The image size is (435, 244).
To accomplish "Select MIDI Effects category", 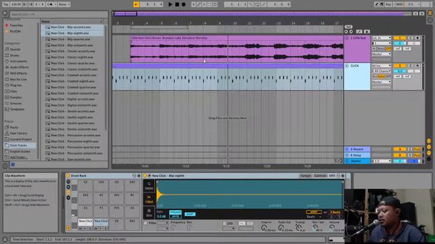I will (18, 73).
